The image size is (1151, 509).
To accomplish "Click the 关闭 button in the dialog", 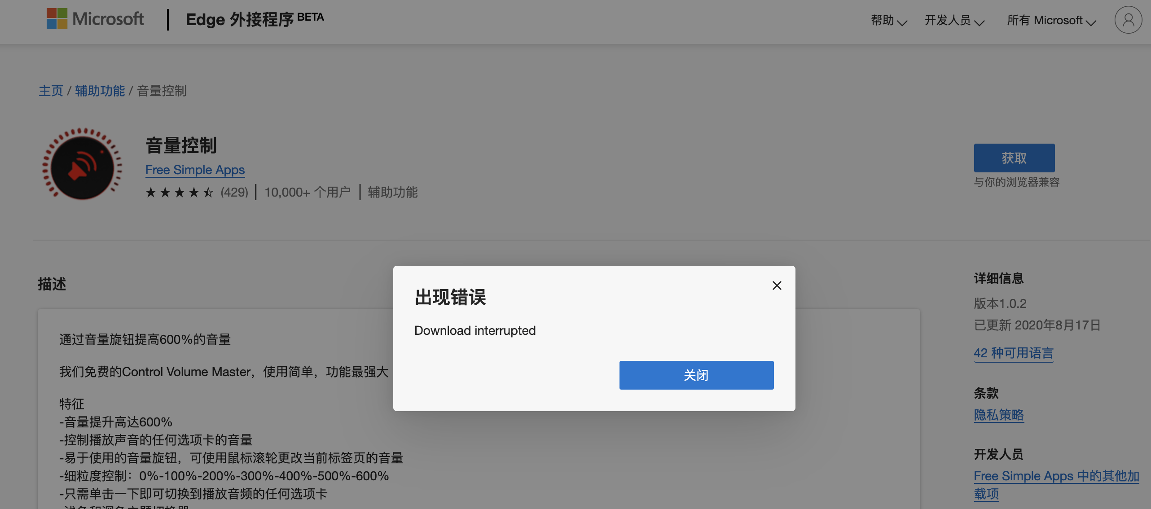I will point(696,375).
